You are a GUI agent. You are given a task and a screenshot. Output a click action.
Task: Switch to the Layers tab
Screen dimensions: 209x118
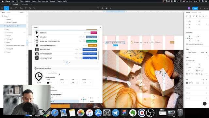point(3,12)
